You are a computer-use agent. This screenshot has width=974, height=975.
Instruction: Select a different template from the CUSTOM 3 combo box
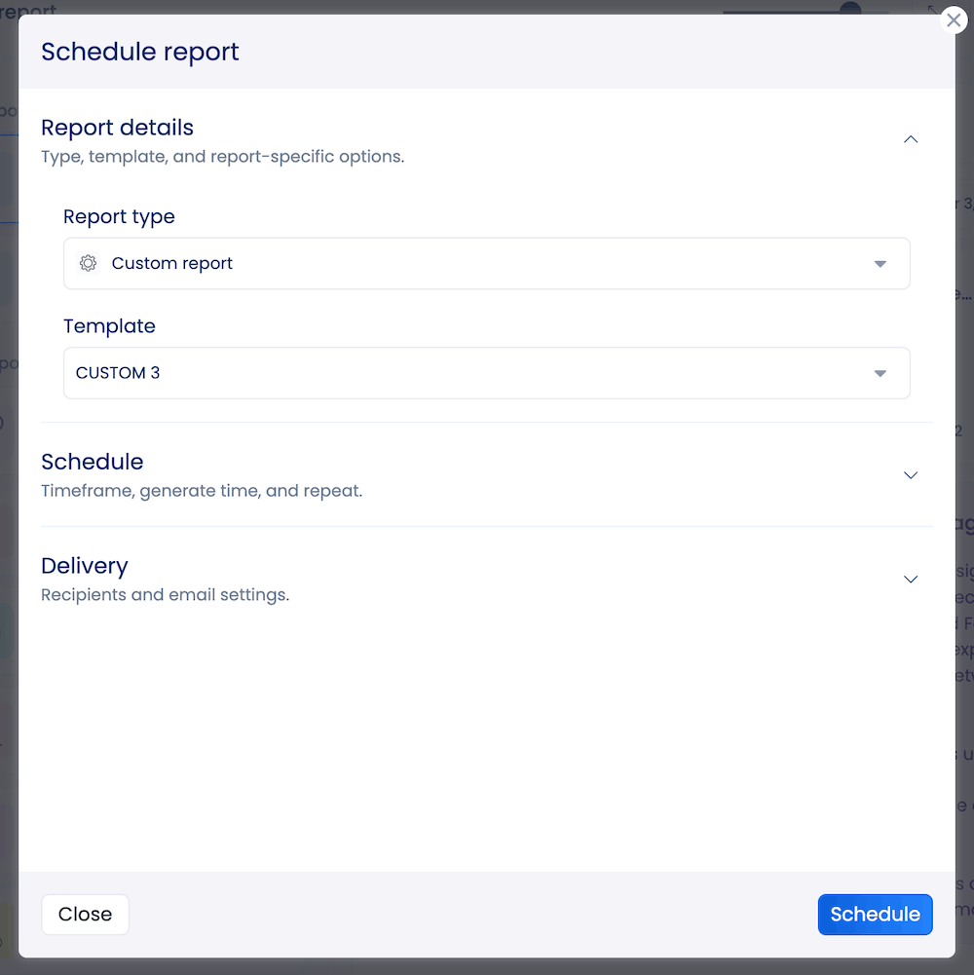[487, 373]
